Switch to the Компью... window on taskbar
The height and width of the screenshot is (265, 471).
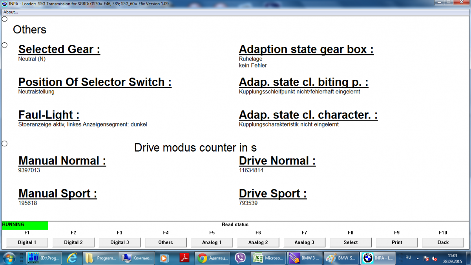coord(137,258)
